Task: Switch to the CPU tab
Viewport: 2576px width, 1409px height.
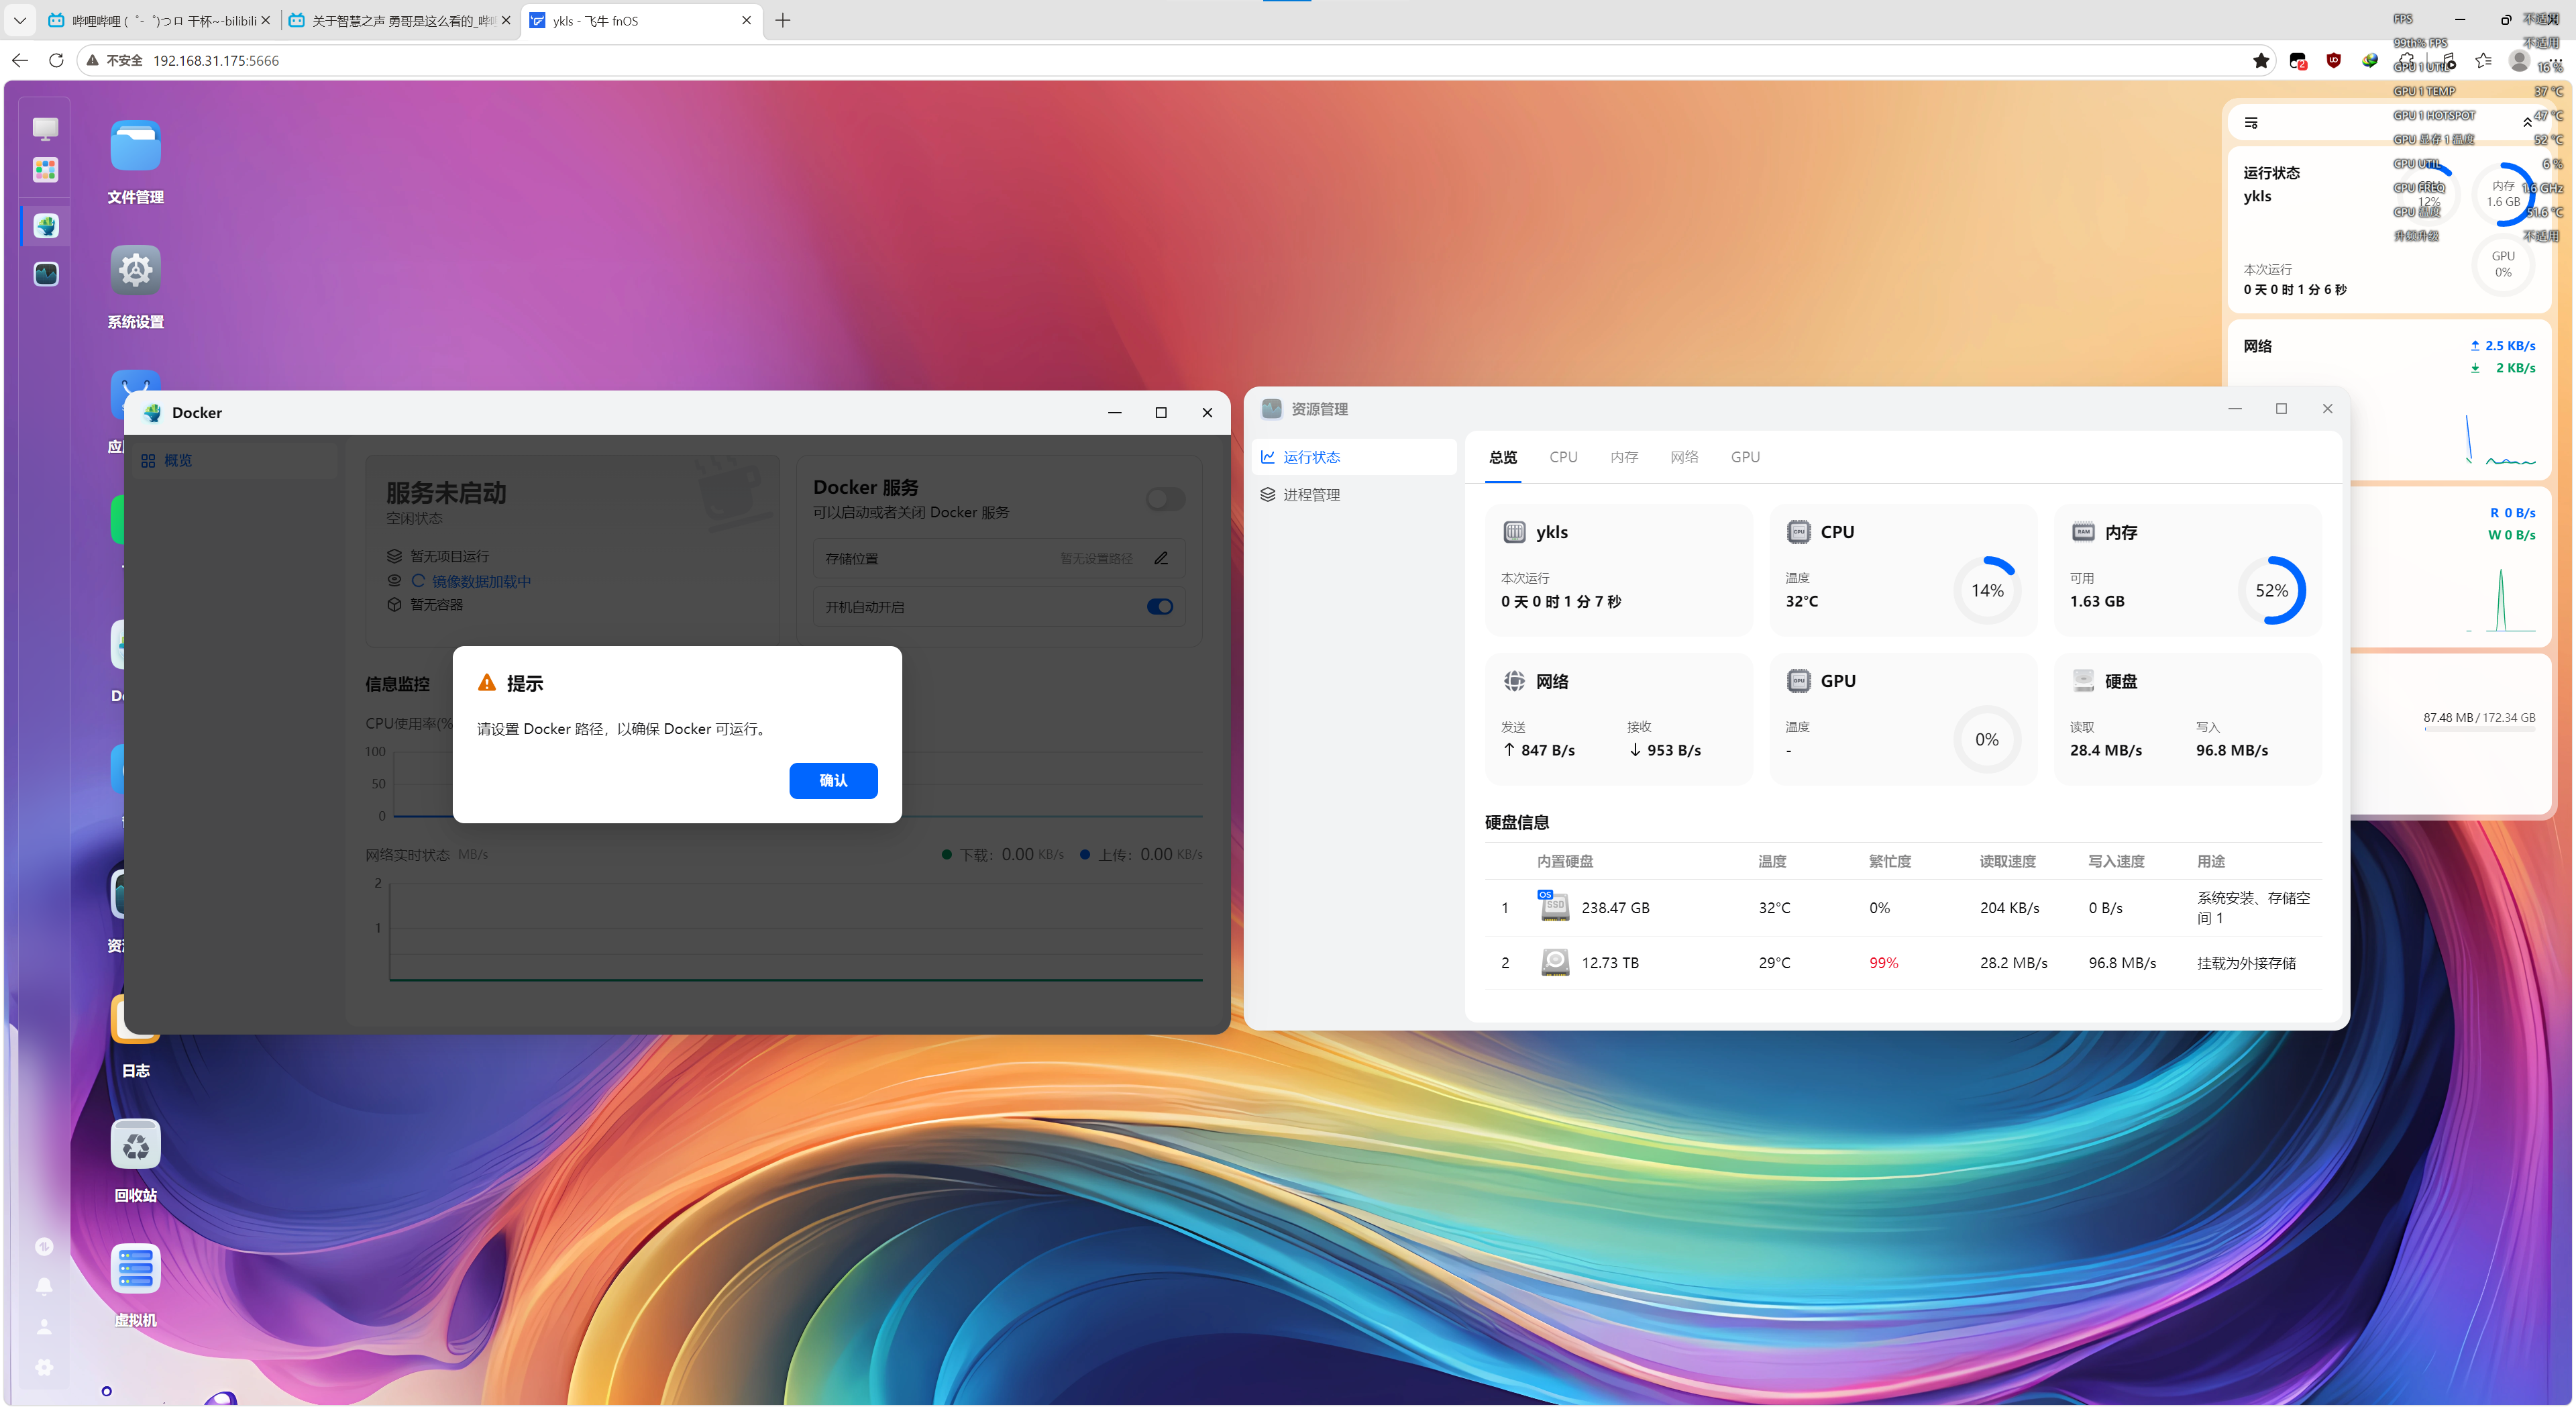Action: coord(1563,457)
